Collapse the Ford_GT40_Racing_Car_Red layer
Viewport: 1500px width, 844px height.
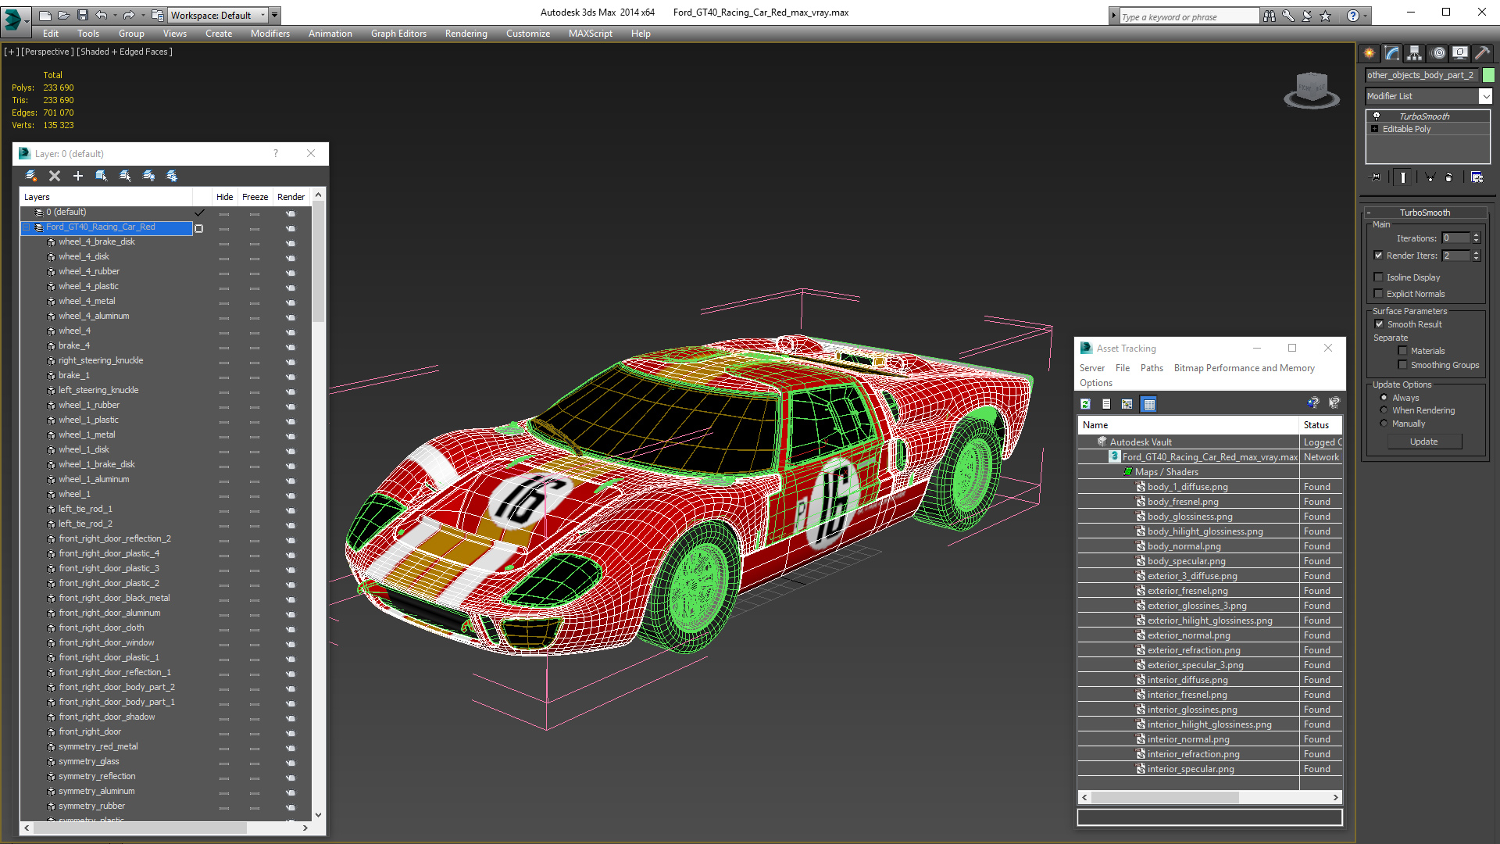click(27, 227)
